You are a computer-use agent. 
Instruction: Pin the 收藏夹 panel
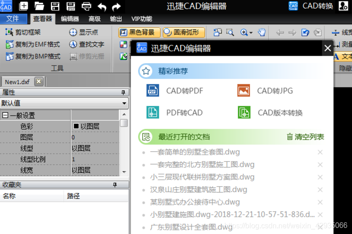(115, 185)
